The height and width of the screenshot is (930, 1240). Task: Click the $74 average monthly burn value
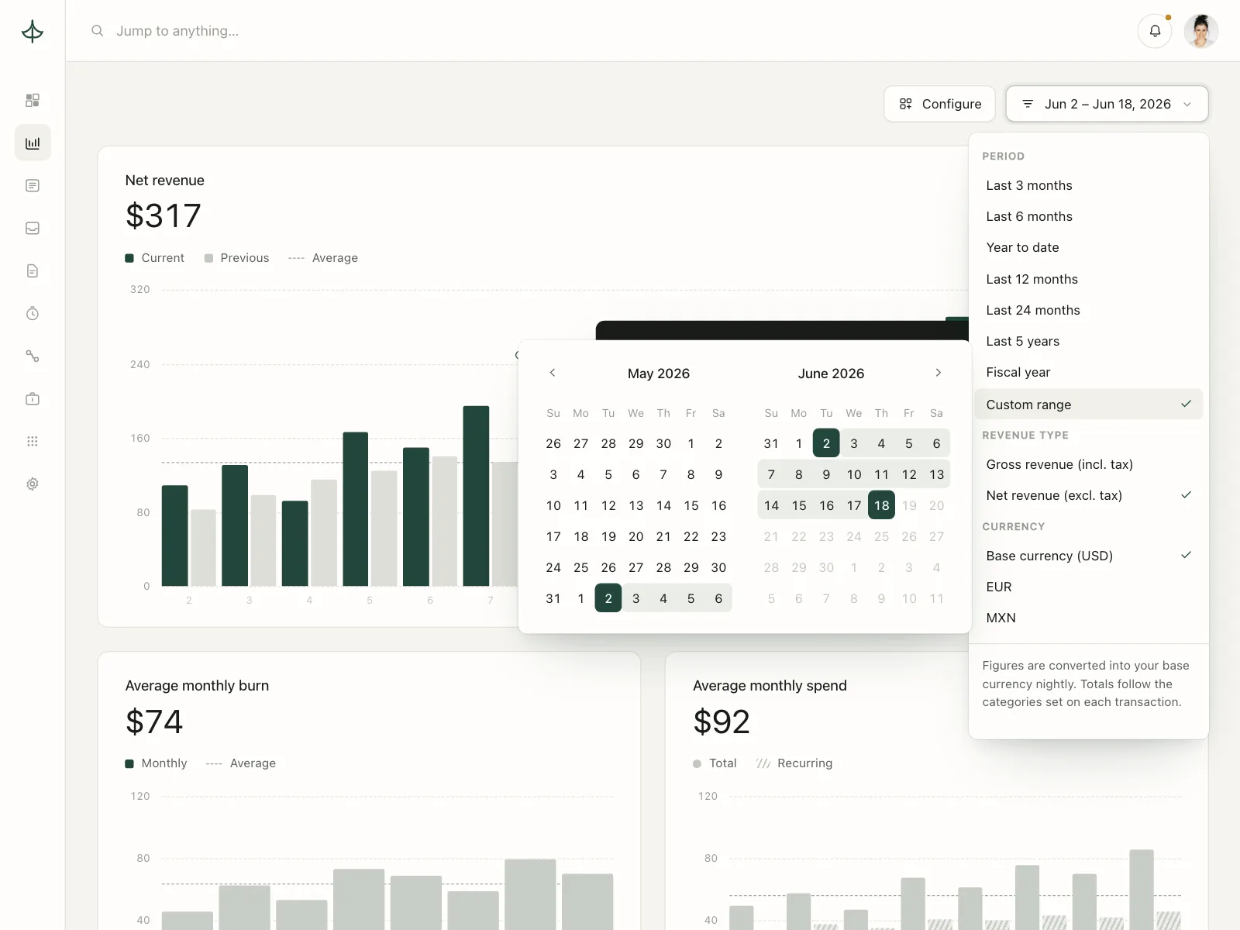(154, 722)
